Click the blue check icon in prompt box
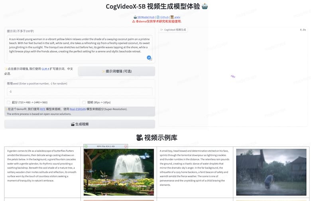 pos(149,57)
